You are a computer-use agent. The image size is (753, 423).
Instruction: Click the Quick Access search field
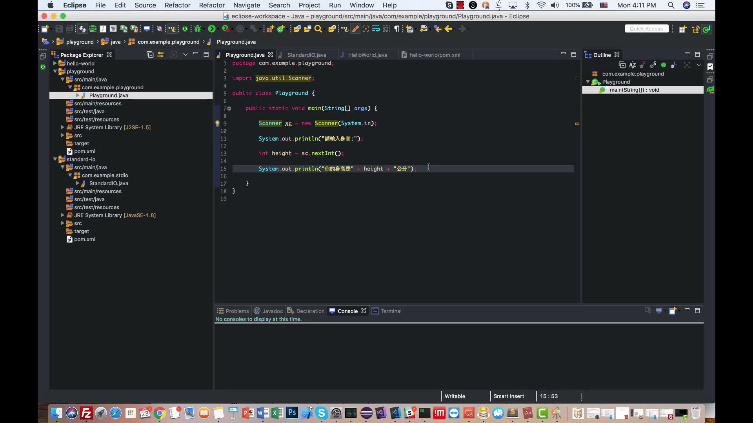pyautogui.click(x=646, y=29)
